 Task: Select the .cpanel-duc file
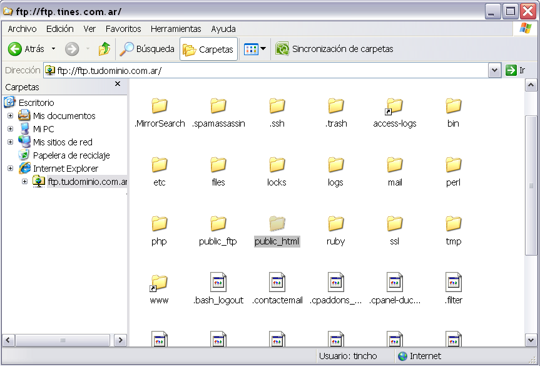[x=395, y=289]
